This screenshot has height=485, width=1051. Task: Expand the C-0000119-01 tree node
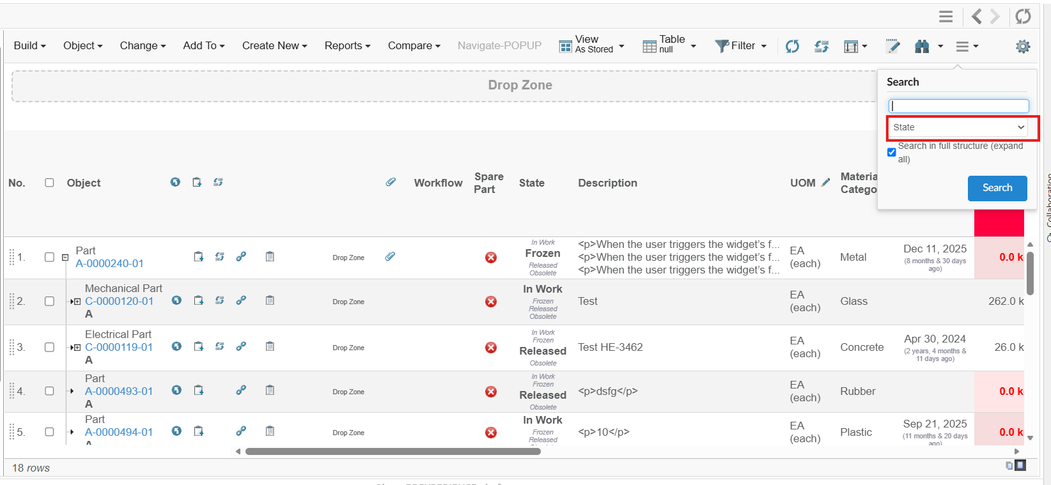77,348
